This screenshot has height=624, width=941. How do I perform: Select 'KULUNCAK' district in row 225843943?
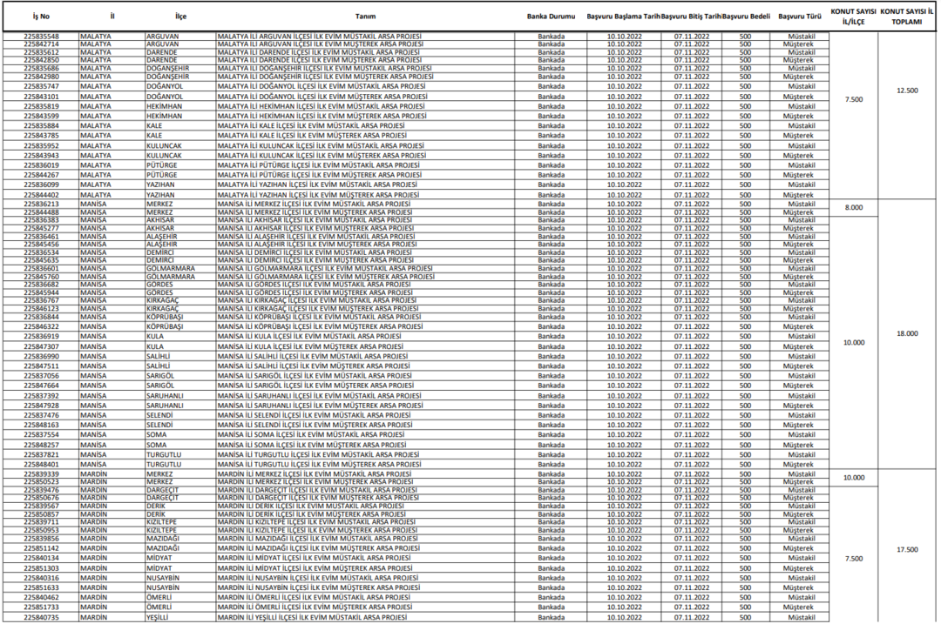tap(164, 155)
